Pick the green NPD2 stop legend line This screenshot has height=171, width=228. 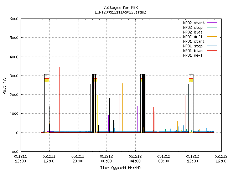tap(212, 27)
